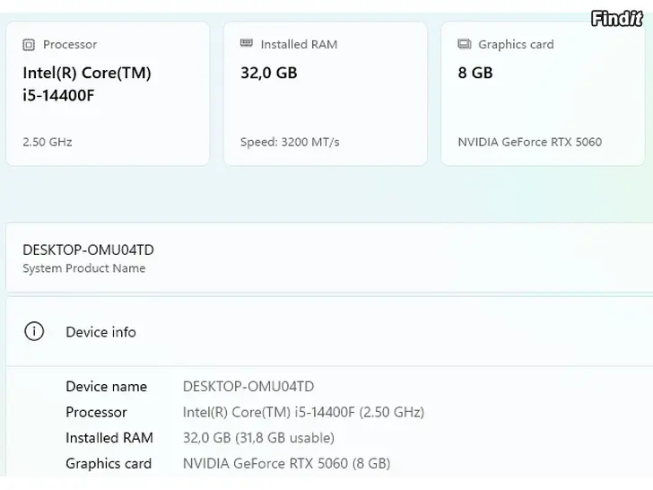Click the 'Processor' label in Device info list
Viewport: 653px width, 490px height.
(96, 413)
